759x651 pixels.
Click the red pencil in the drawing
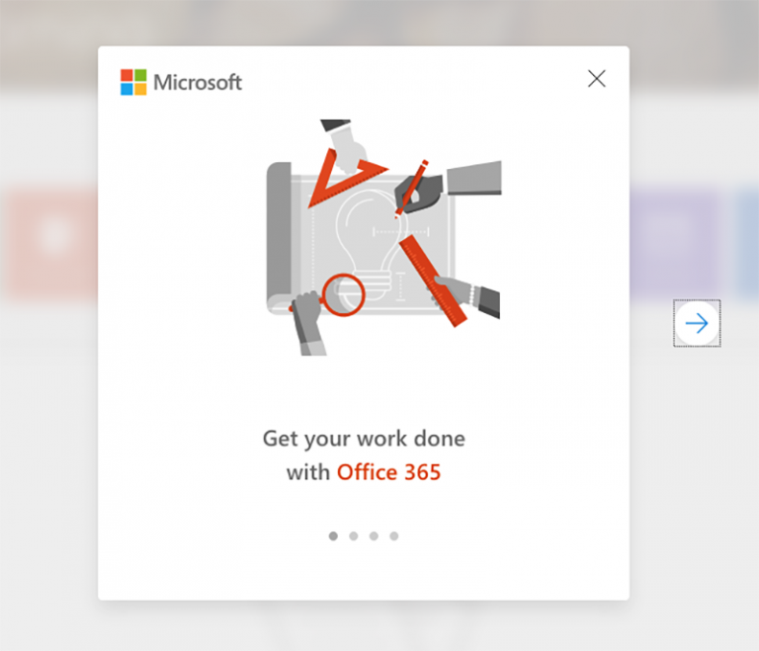pos(411,188)
